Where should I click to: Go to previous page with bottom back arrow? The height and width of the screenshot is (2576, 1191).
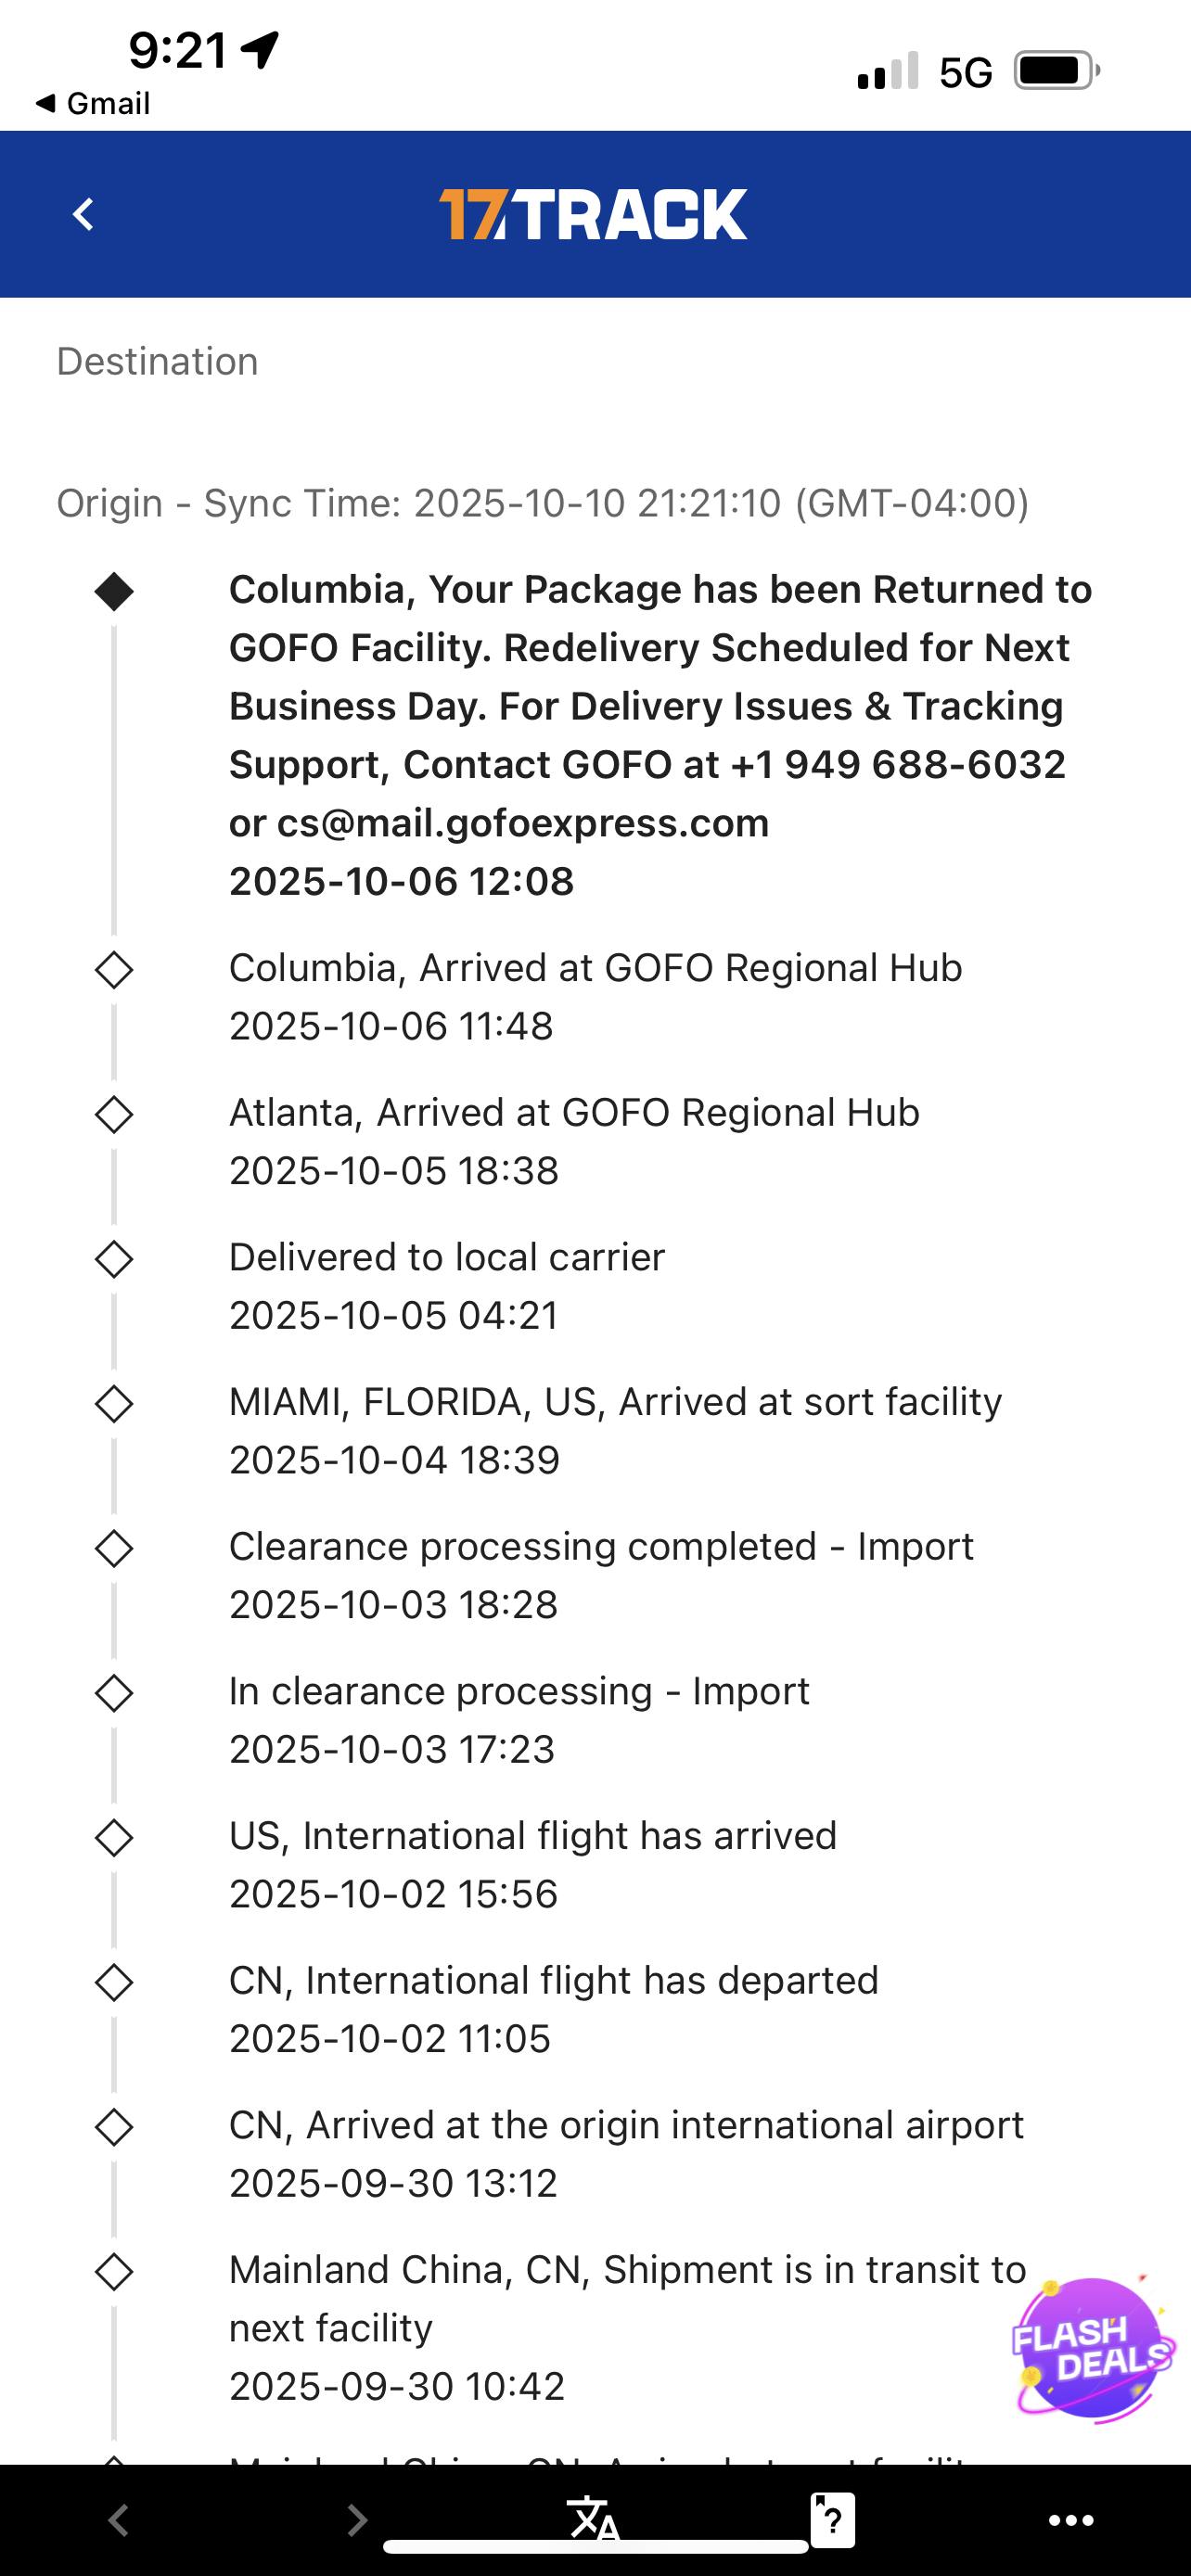pos(118,2520)
